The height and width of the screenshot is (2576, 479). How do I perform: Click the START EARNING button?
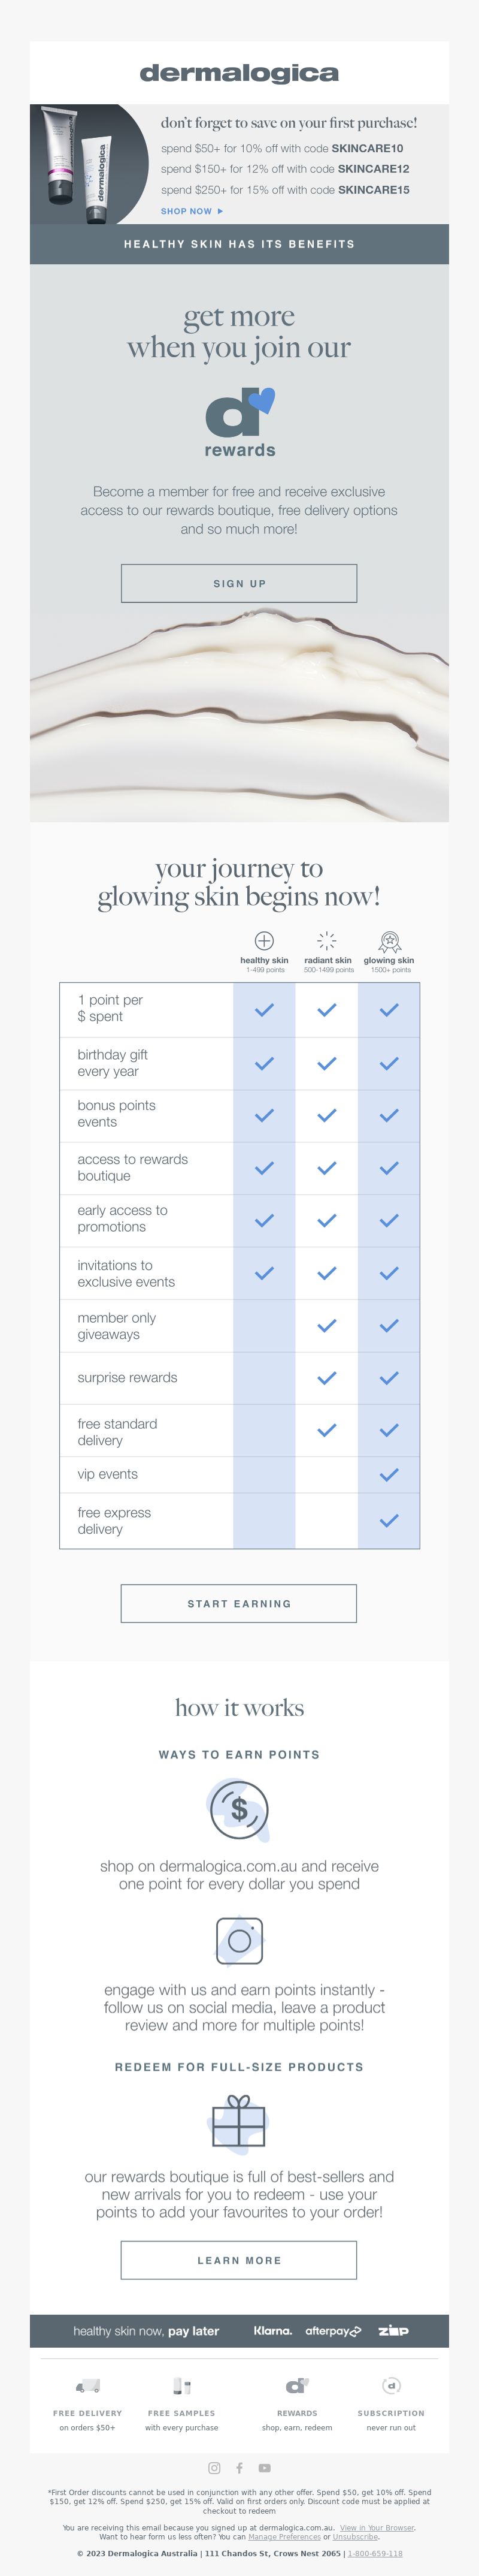239,1603
